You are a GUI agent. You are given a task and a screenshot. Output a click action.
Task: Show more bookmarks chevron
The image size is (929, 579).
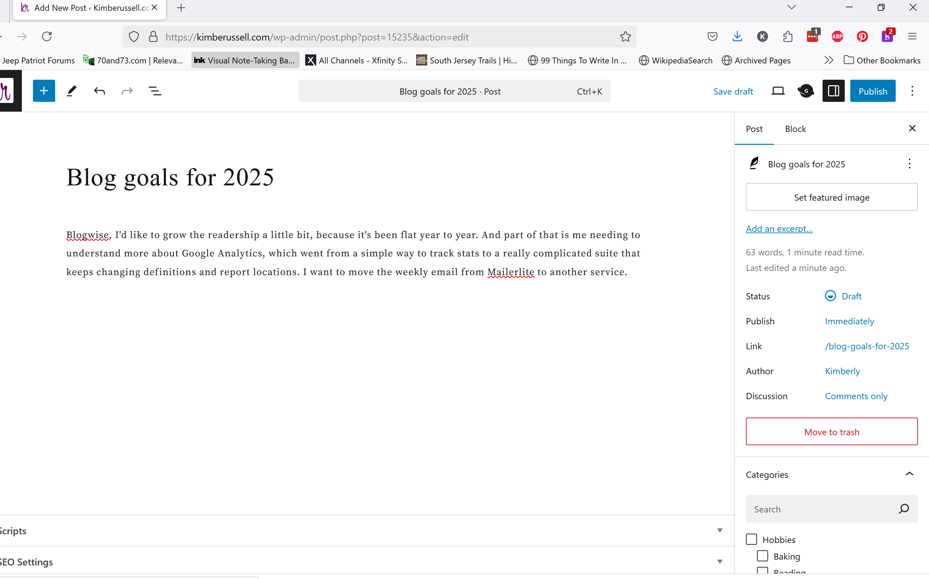point(828,60)
